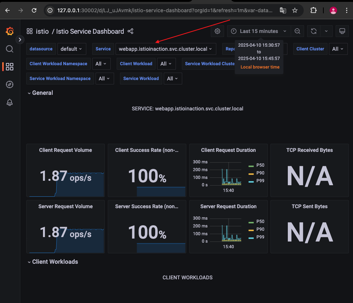The image size is (353, 303).
Task: Open TCP Received Bytes panel title menu
Action: tap(310, 150)
